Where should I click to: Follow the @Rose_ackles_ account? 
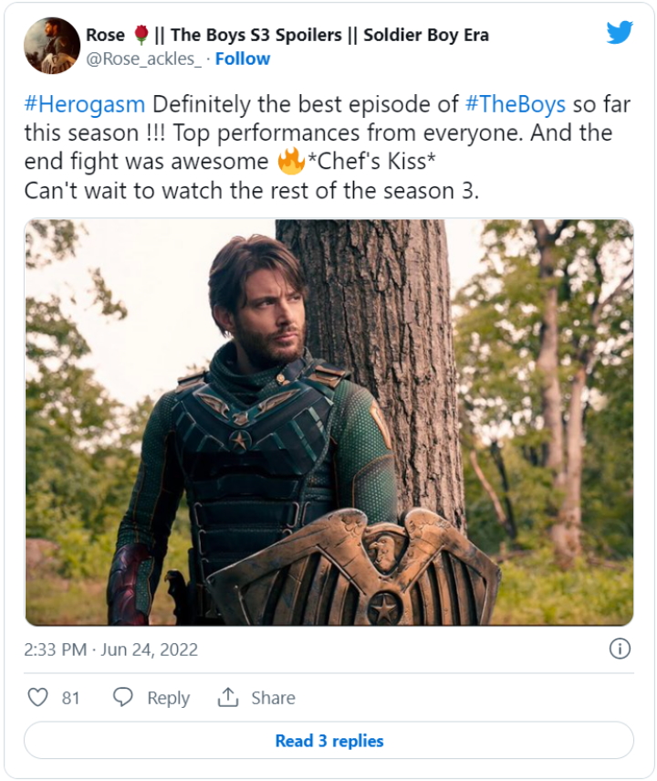(x=243, y=58)
